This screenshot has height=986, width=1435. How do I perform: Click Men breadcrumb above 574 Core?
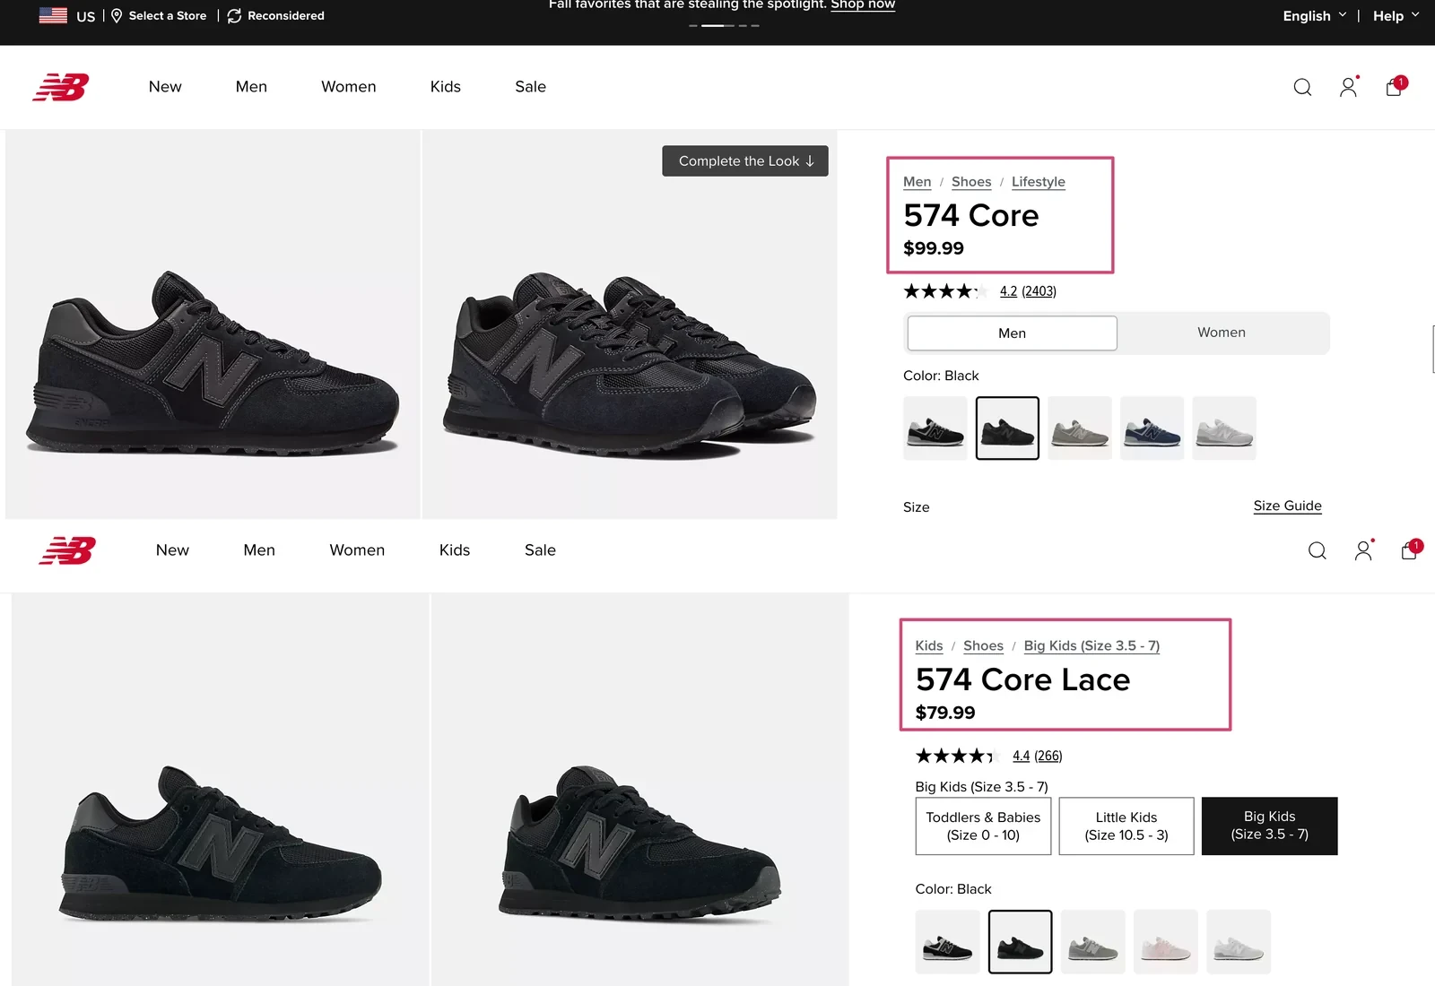click(x=917, y=182)
